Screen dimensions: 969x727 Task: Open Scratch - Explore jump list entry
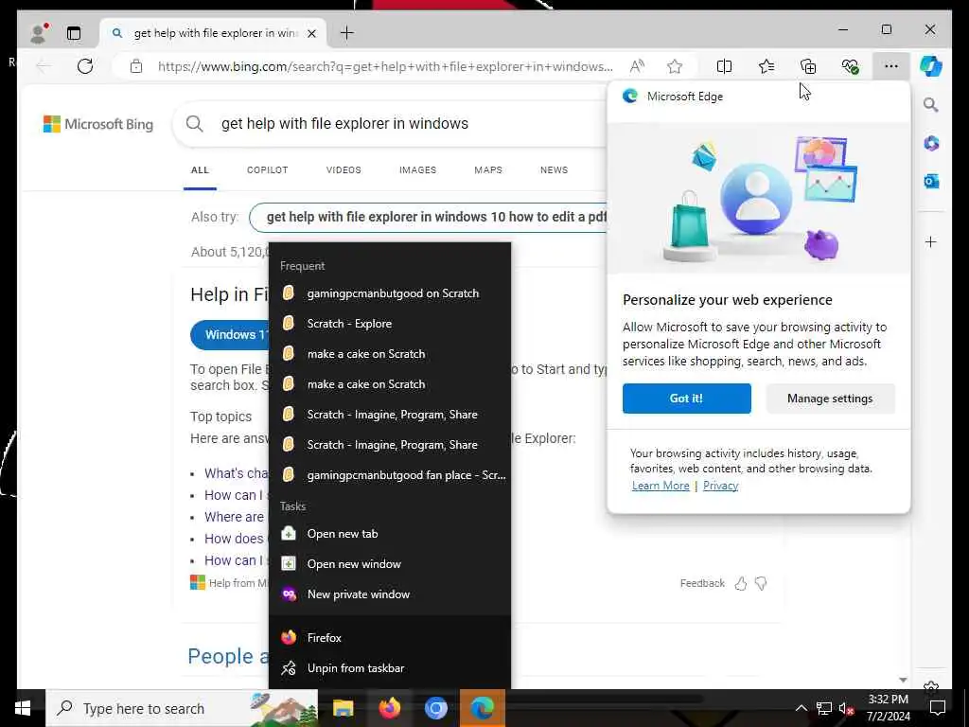(x=390, y=324)
